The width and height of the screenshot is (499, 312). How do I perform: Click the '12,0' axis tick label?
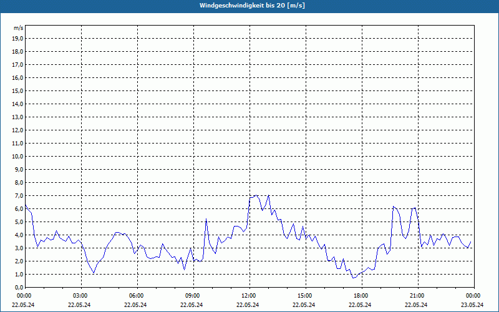(x=18, y=130)
